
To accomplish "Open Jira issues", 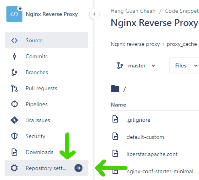I will [x=46, y=120].
